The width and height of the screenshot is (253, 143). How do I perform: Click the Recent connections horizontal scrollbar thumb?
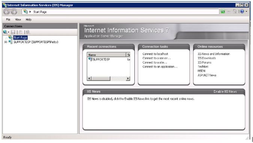tap(101, 79)
